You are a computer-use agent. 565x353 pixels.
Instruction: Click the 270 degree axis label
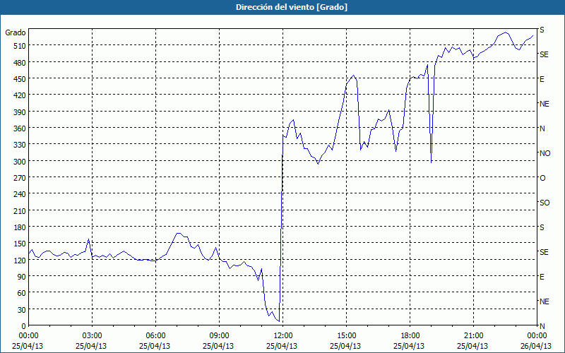[20, 178]
